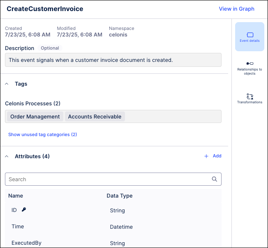Select the ExecutedBy attribute row

point(26,243)
